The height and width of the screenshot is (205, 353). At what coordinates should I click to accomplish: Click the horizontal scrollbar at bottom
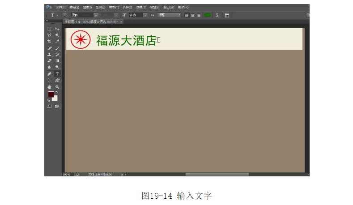(217, 174)
